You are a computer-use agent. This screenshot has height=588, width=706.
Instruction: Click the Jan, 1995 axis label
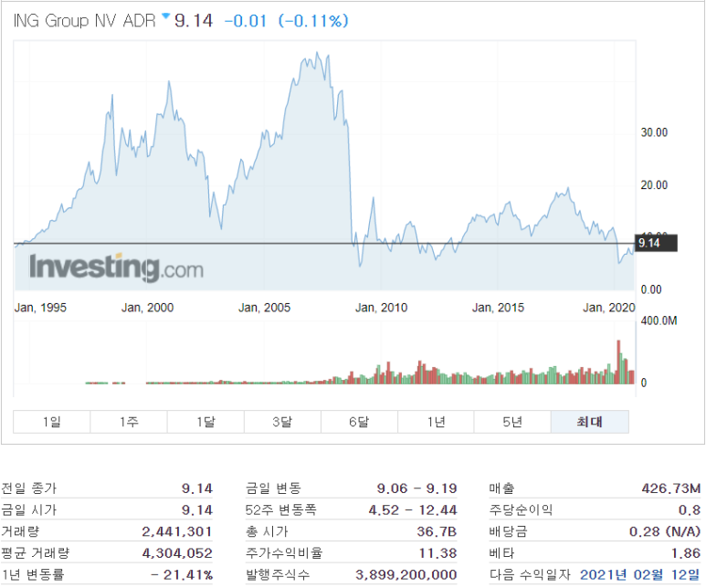tap(40, 308)
